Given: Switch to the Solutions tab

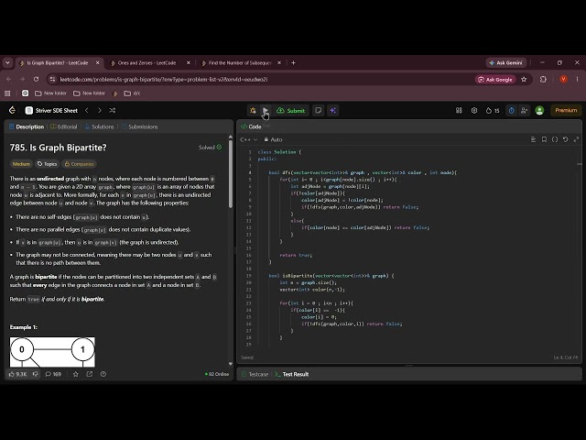Looking at the screenshot, I should [x=100, y=126].
